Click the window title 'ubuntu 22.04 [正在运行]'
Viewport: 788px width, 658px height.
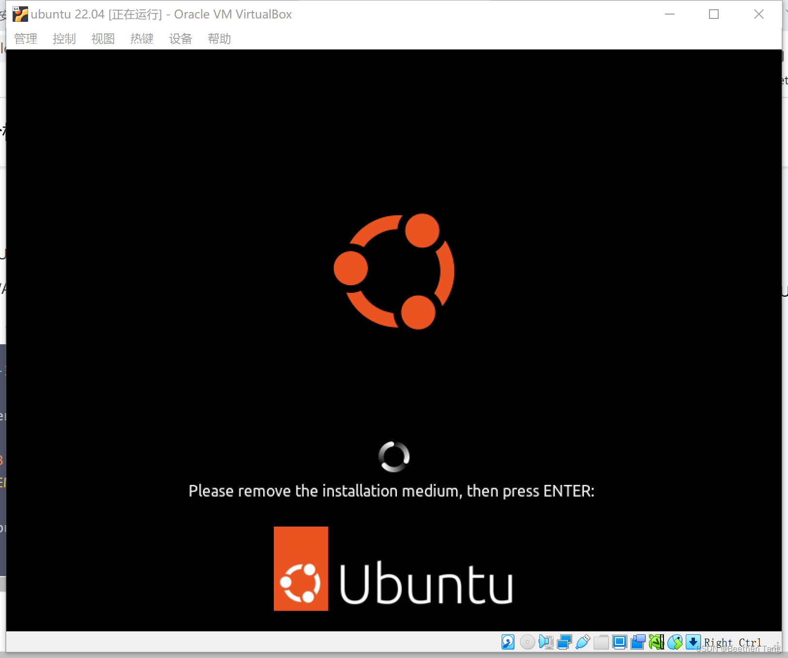(96, 14)
